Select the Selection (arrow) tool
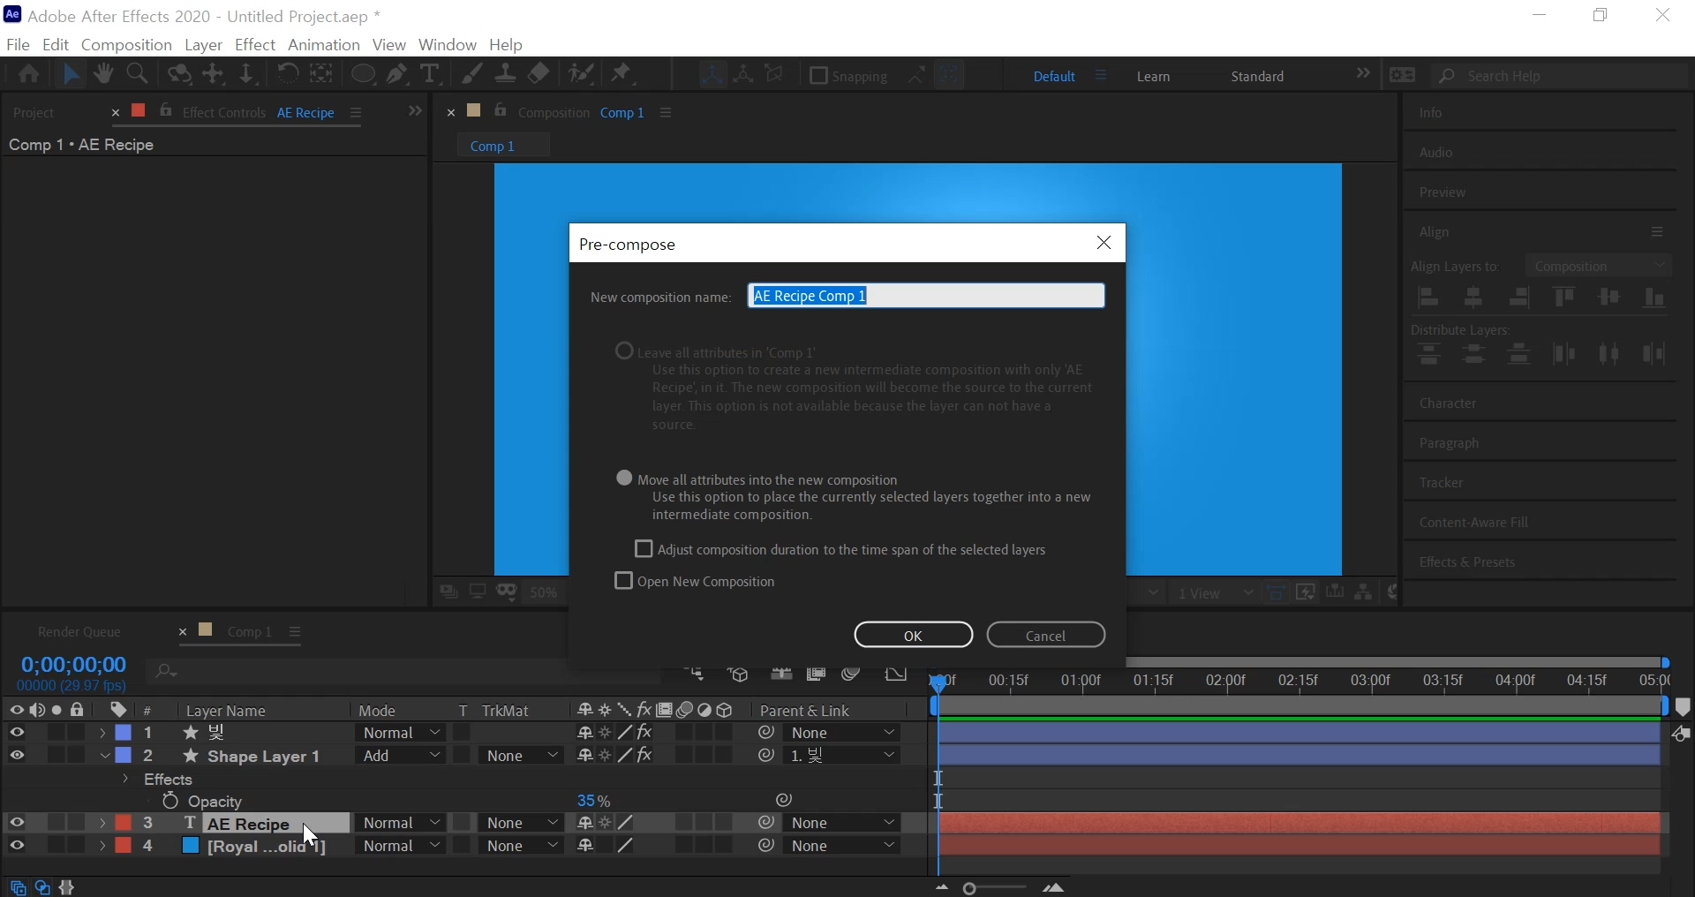 (x=72, y=75)
